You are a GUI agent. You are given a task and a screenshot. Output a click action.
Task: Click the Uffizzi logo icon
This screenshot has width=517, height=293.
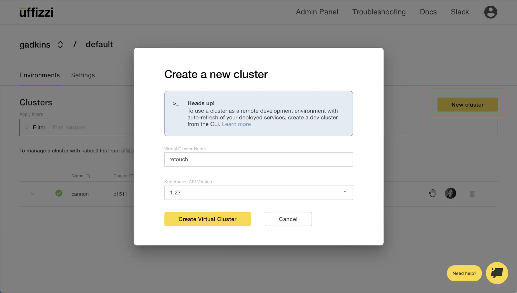[x=36, y=12]
